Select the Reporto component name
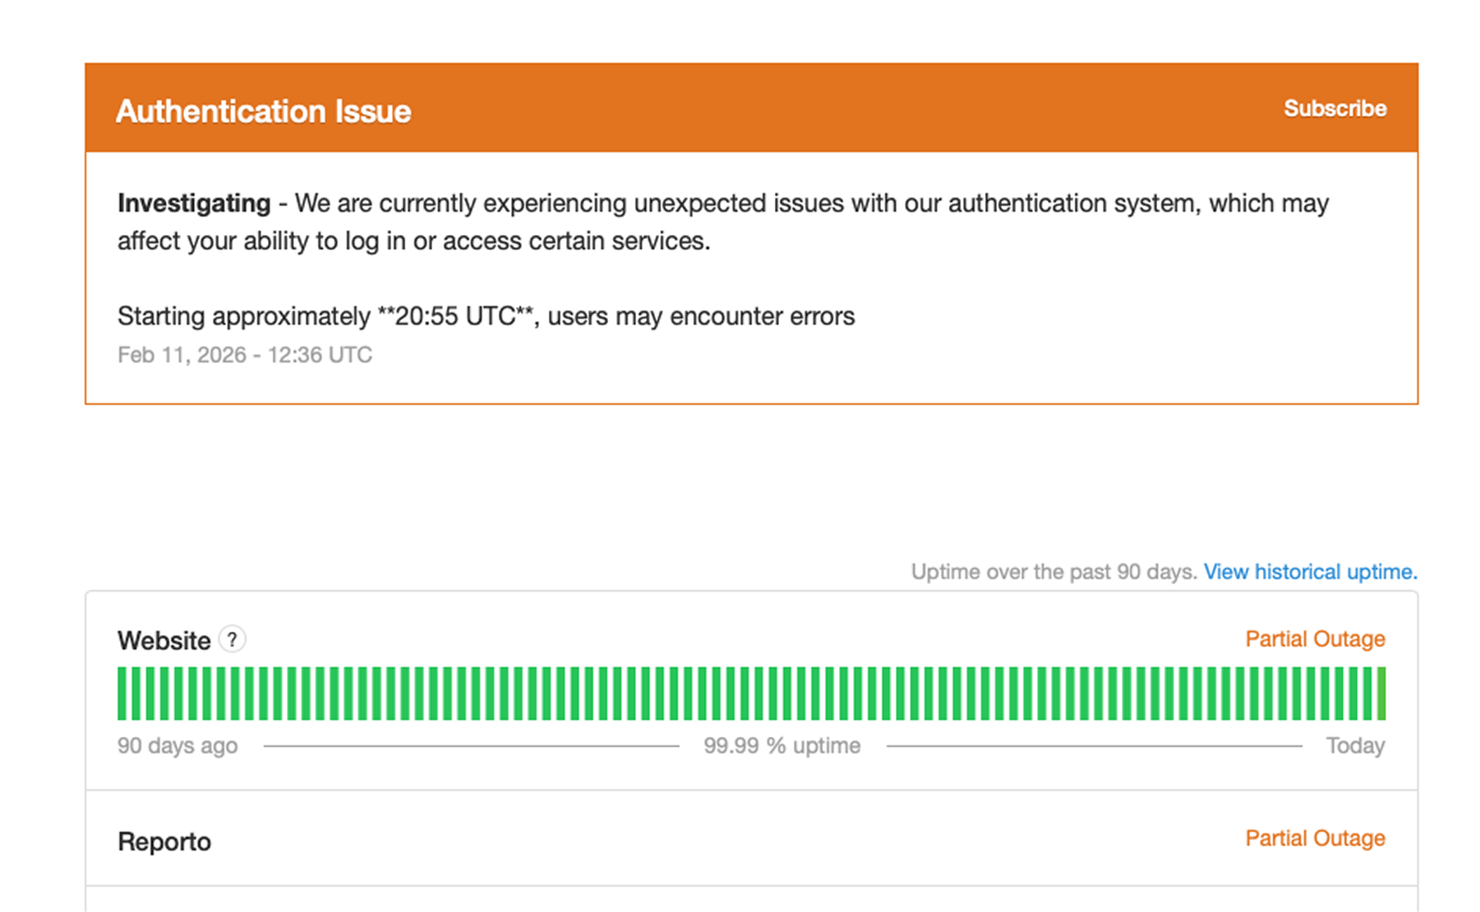 coord(164,841)
